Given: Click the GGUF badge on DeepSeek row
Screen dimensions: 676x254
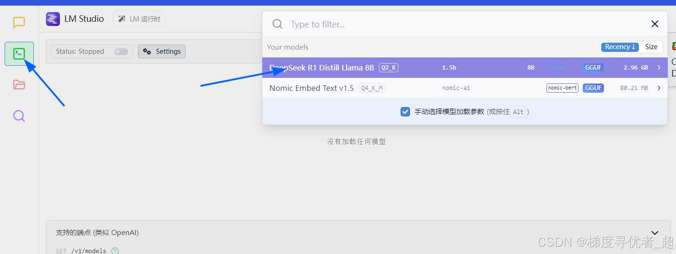Looking at the screenshot, I should point(593,68).
